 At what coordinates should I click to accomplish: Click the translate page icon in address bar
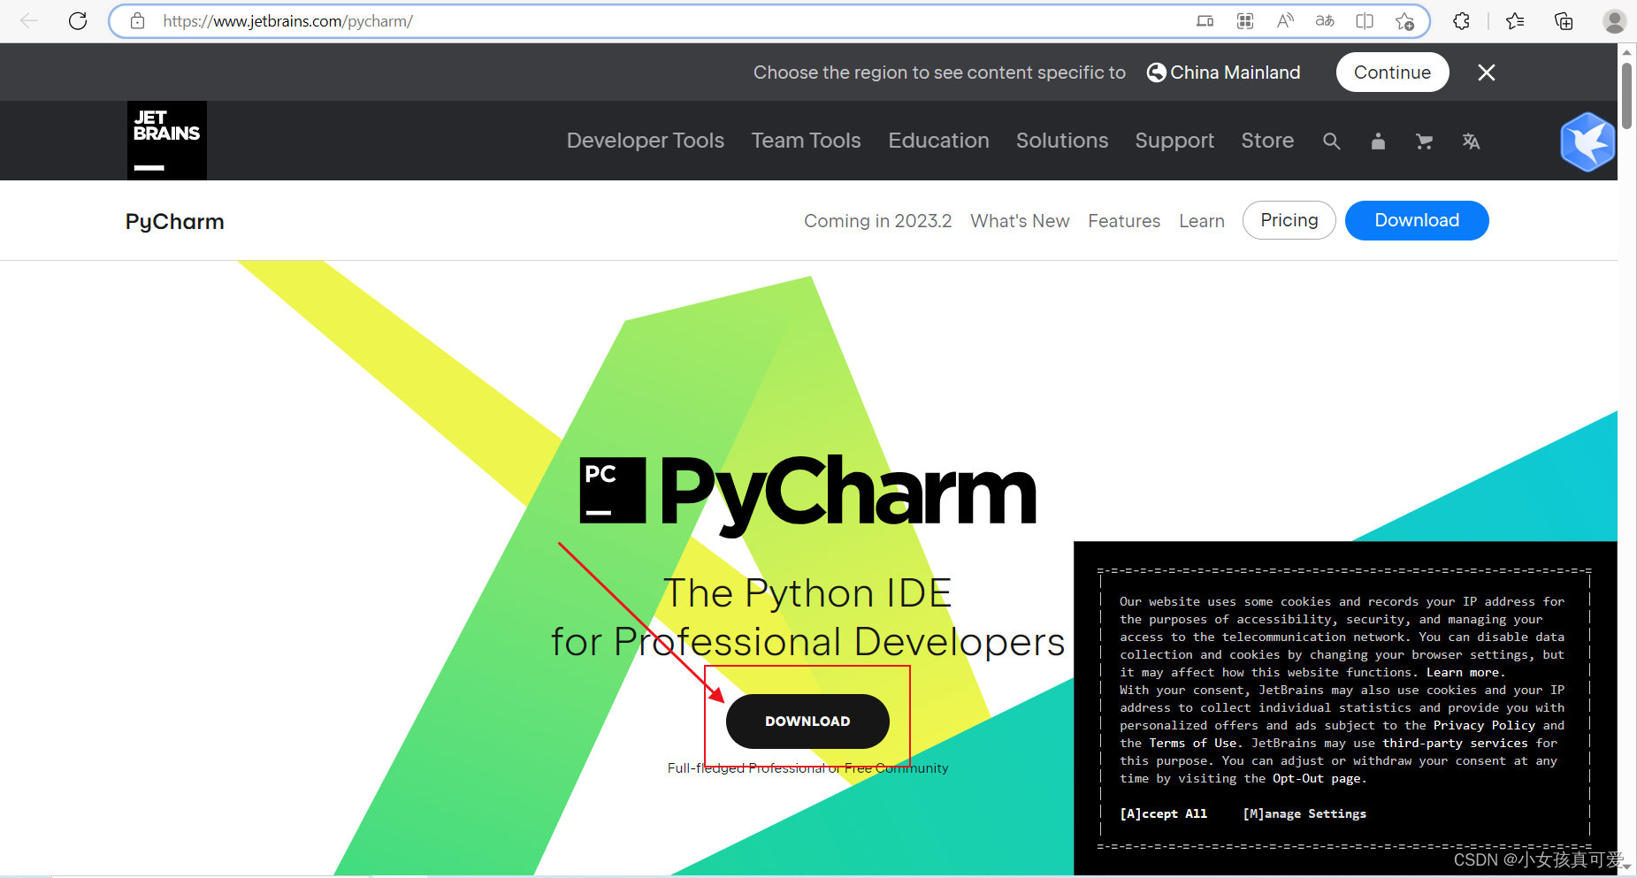[x=1325, y=21]
